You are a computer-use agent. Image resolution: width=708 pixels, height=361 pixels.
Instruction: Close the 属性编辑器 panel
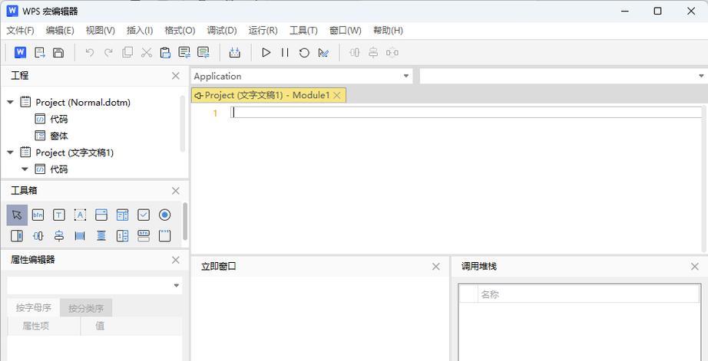tap(176, 260)
